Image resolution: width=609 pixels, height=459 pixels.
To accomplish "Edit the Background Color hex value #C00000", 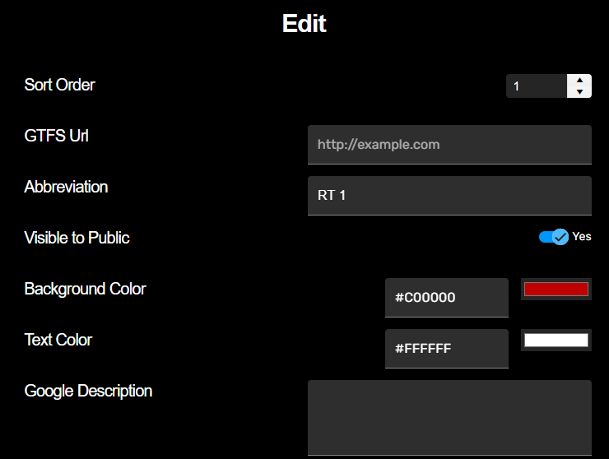I will (446, 298).
